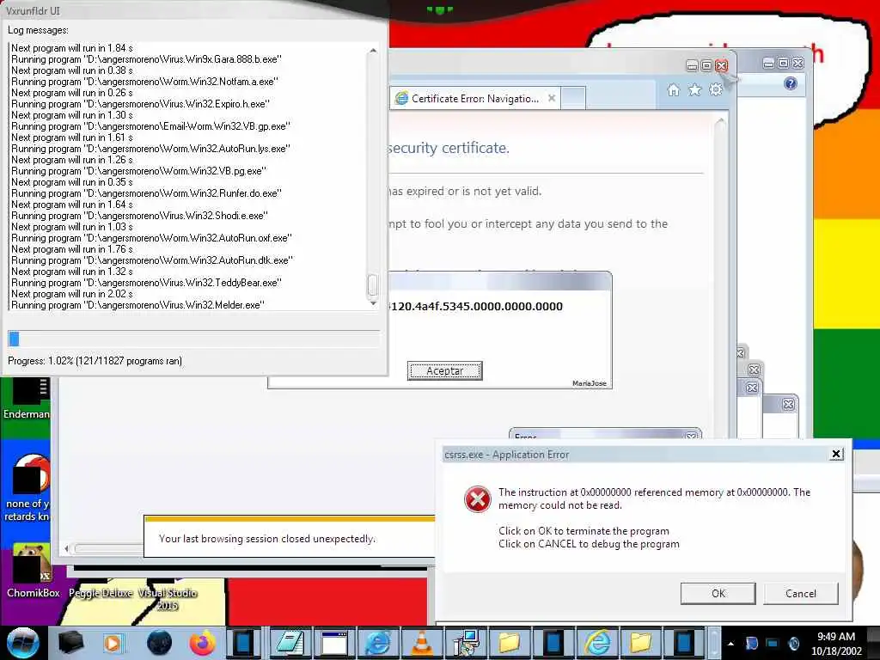Open a new tab in Internet Explorer
The width and height of the screenshot is (880, 660).
pos(573,98)
